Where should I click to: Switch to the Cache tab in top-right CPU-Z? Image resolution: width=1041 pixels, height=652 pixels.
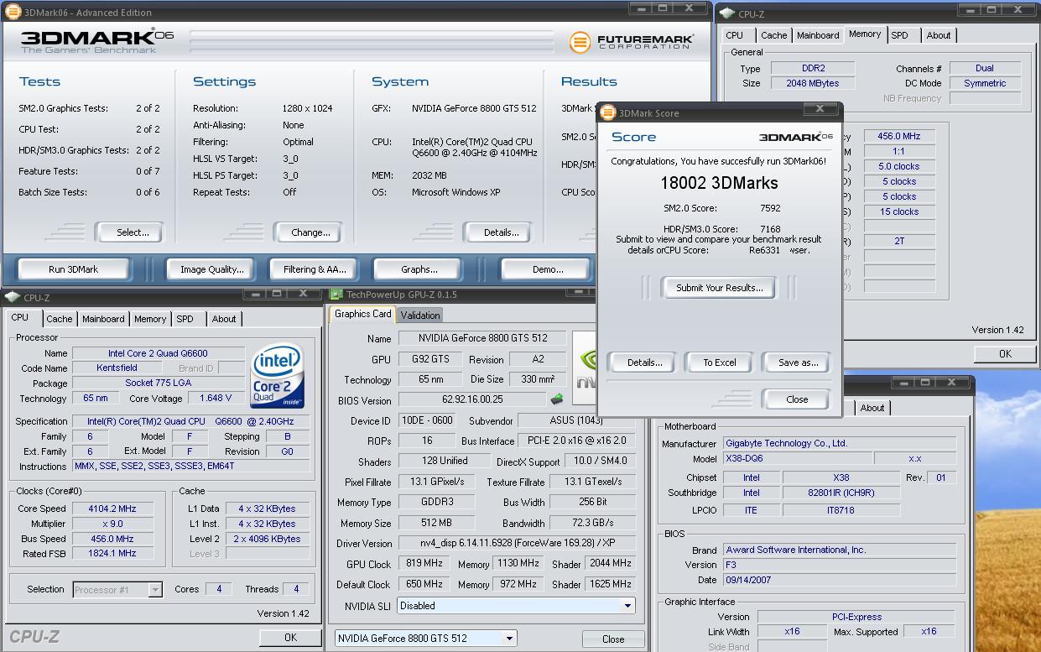click(774, 35)
